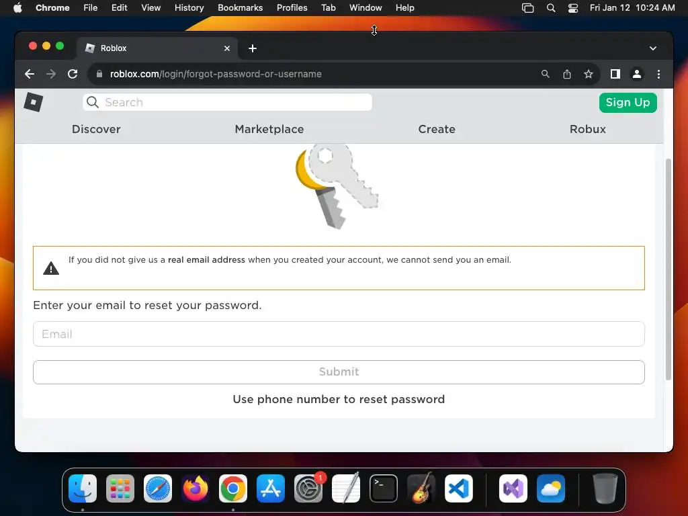Select the Roblox browser tab
Screen dimensions: 688x516
157,48
